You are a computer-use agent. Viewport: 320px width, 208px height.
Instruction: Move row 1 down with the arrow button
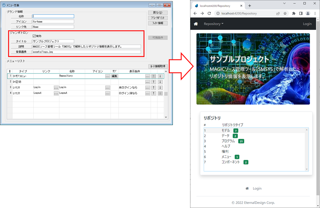pyautogui.click(x=160, y=76)
